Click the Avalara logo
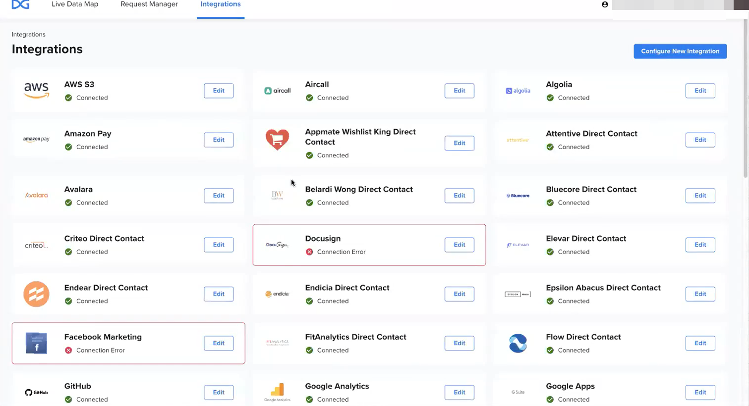Image resolution: width=749 pixels, height=406 pixels. point(37,195)
